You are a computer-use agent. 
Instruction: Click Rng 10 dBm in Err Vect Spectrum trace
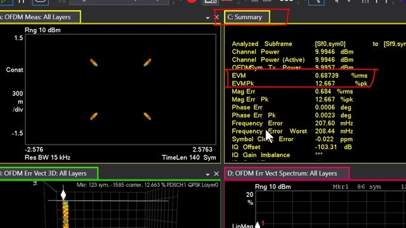pyautogui.click(x=273, y=187)
